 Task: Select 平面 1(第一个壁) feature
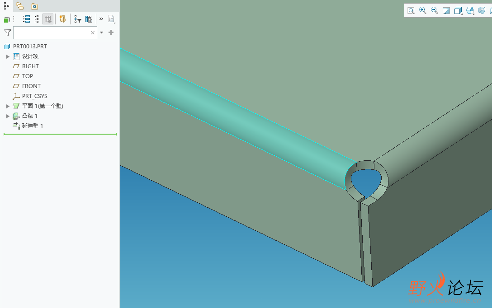point(43,106)
